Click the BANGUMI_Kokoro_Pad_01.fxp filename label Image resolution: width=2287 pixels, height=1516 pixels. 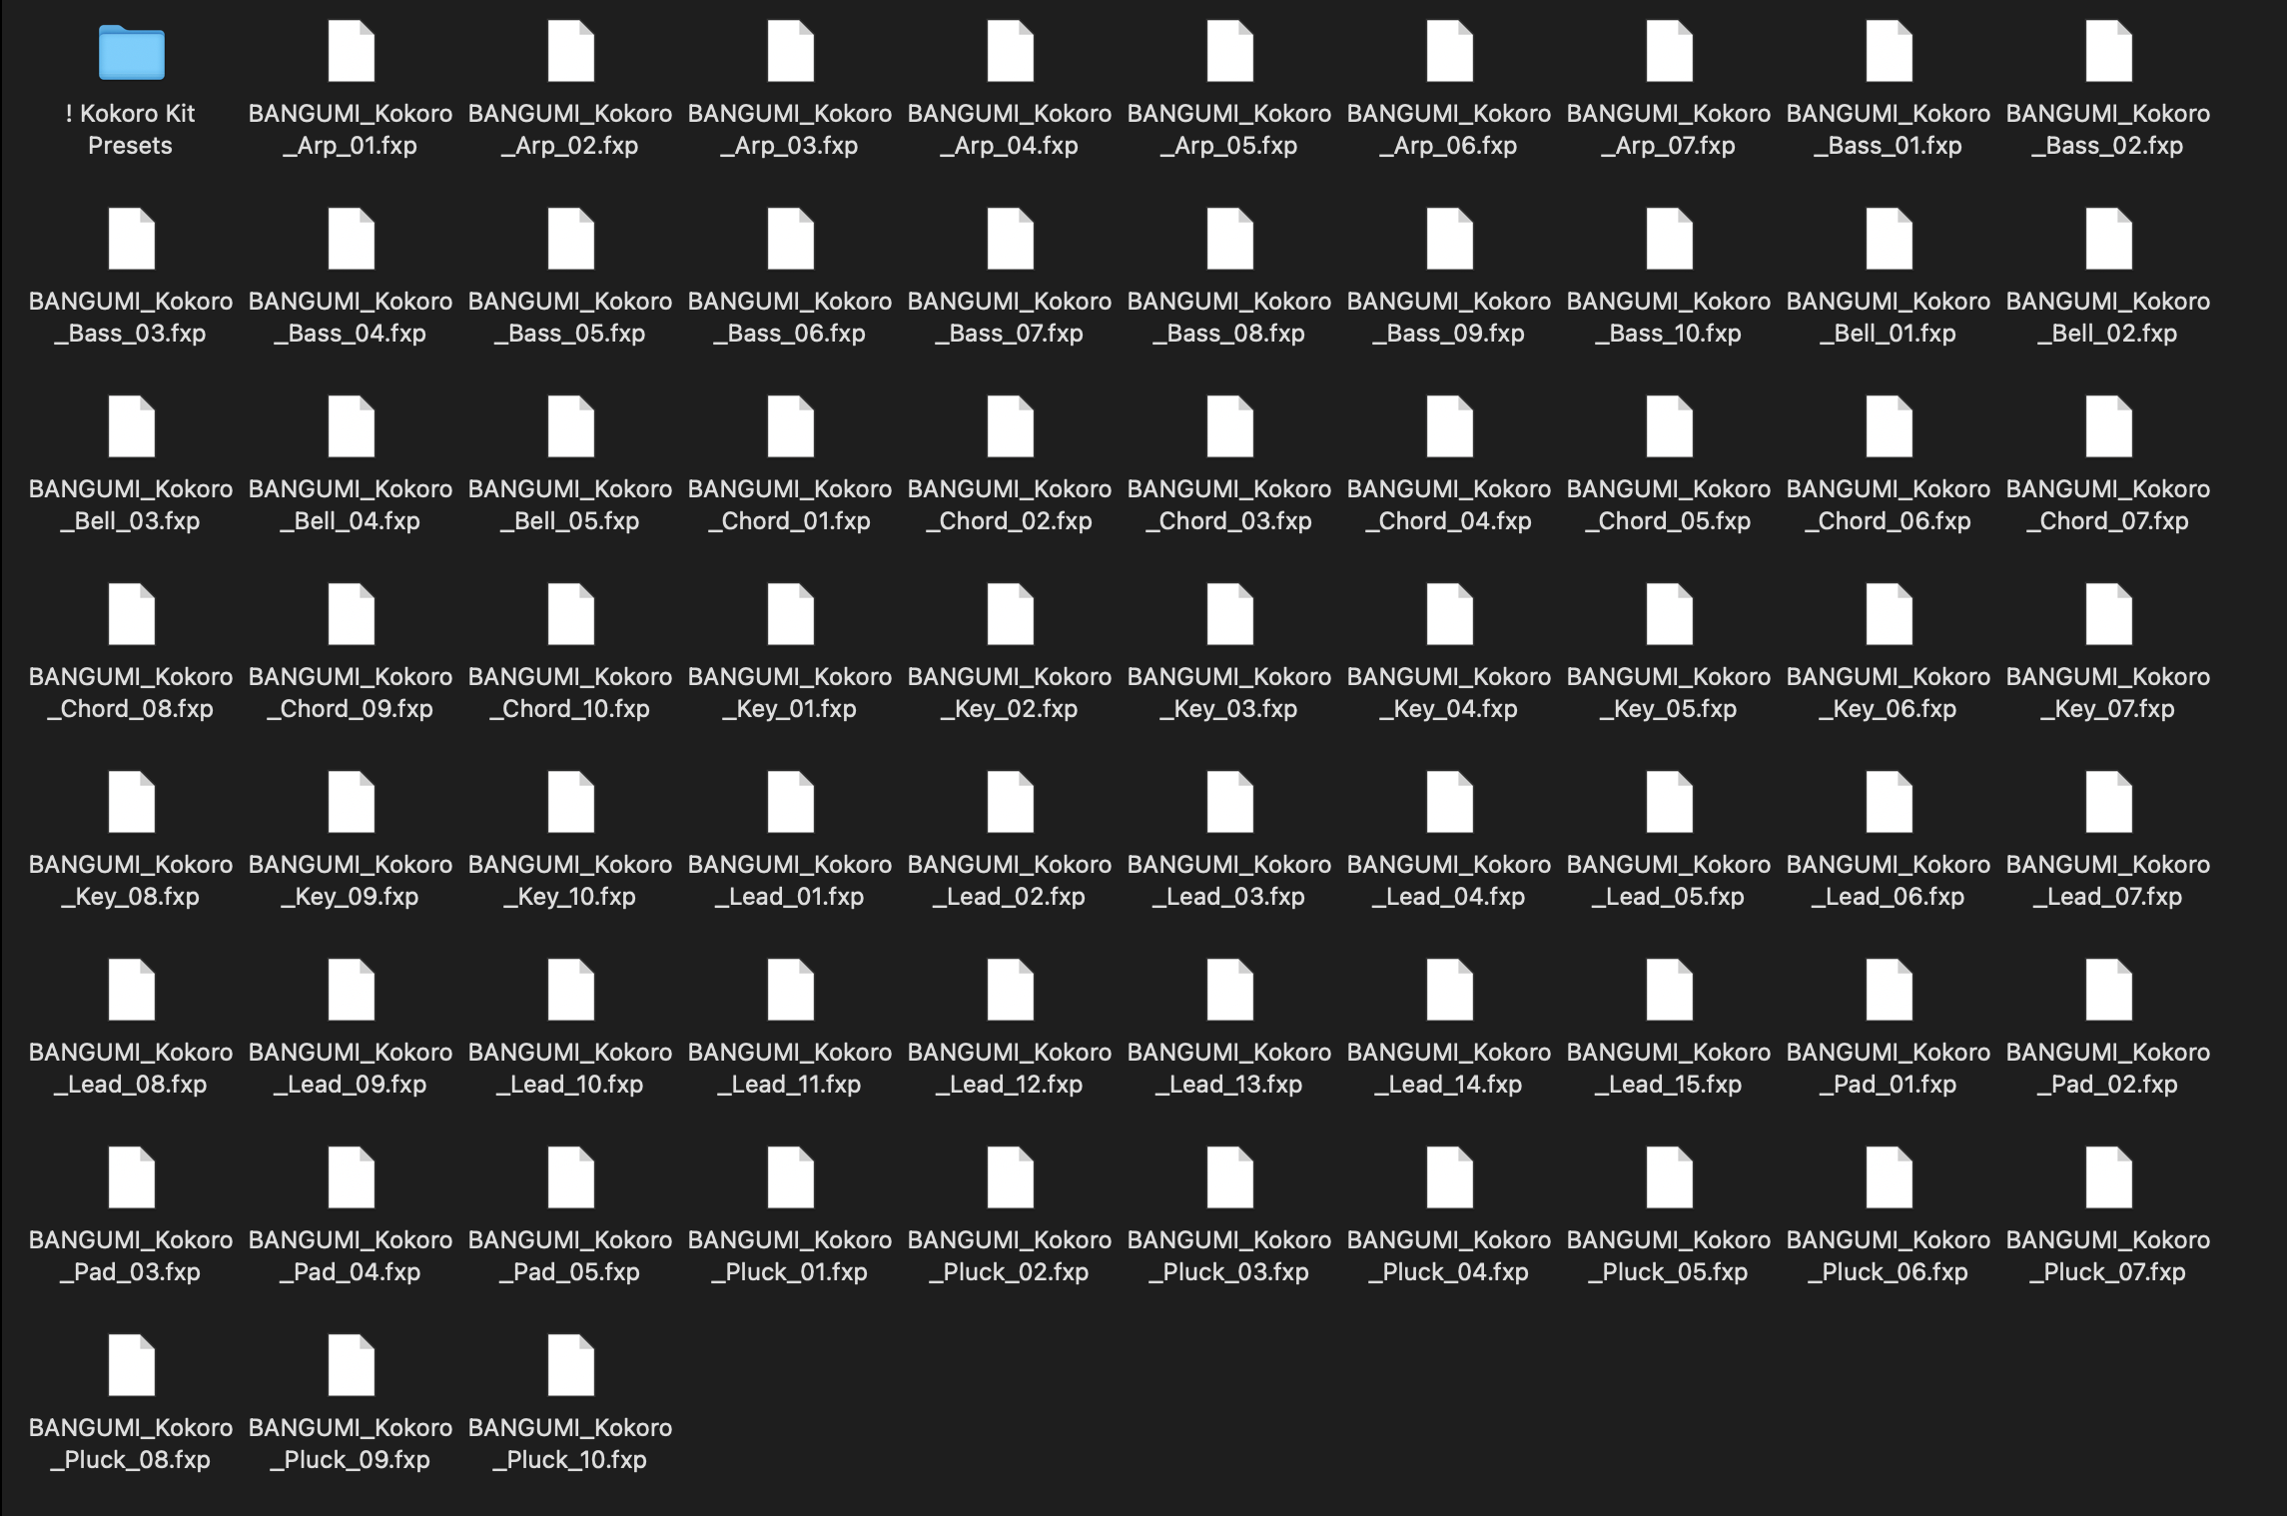point(1888,1068)
